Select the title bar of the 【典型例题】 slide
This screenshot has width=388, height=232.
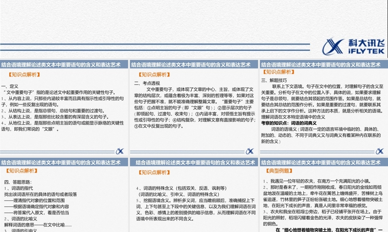pos(324,162)
